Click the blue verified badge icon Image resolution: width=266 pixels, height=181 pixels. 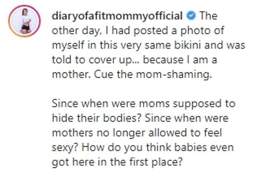(191, 16)
